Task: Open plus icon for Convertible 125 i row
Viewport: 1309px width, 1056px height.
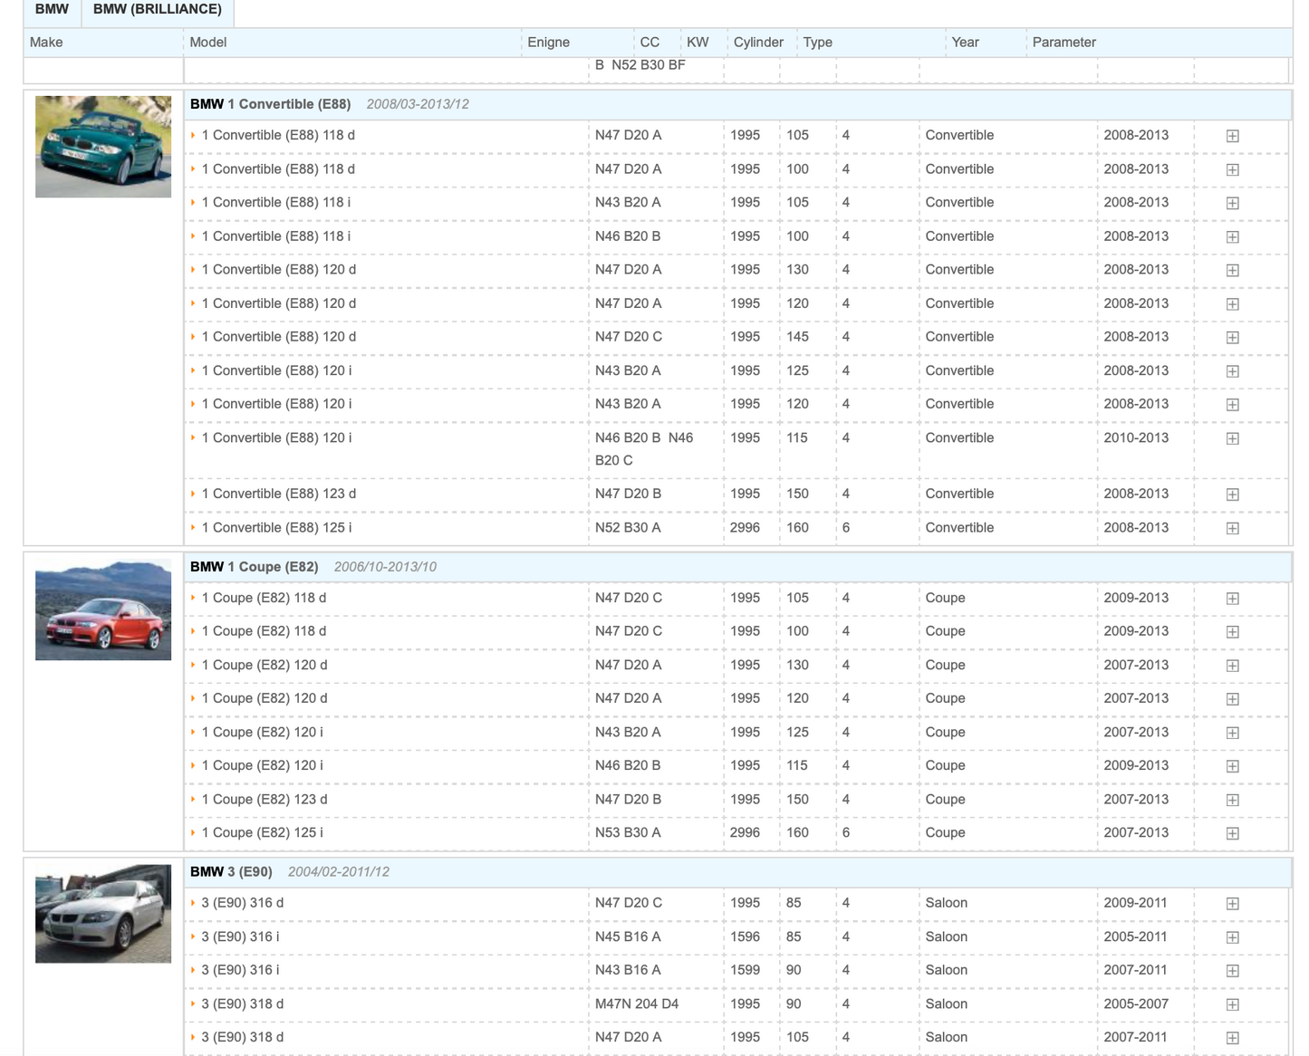Action: pos(1232,528)
